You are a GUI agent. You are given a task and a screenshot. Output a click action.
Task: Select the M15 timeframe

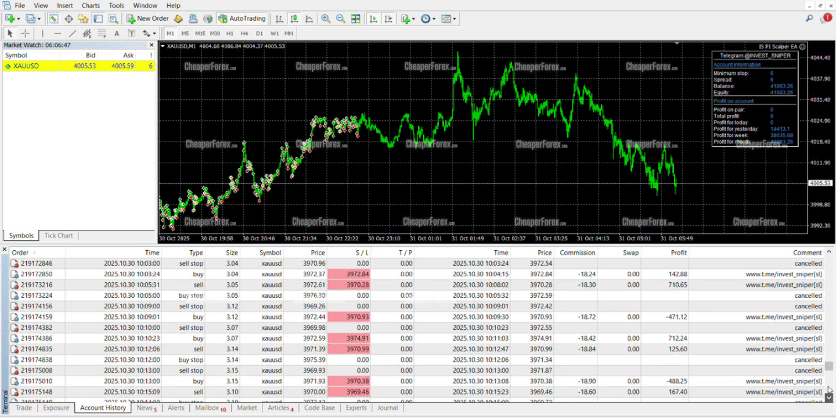coord(200,33)
